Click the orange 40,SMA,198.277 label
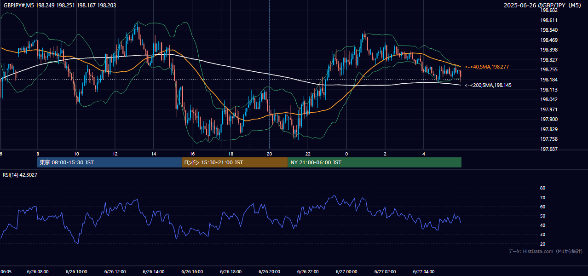 (x=486, y=67)
